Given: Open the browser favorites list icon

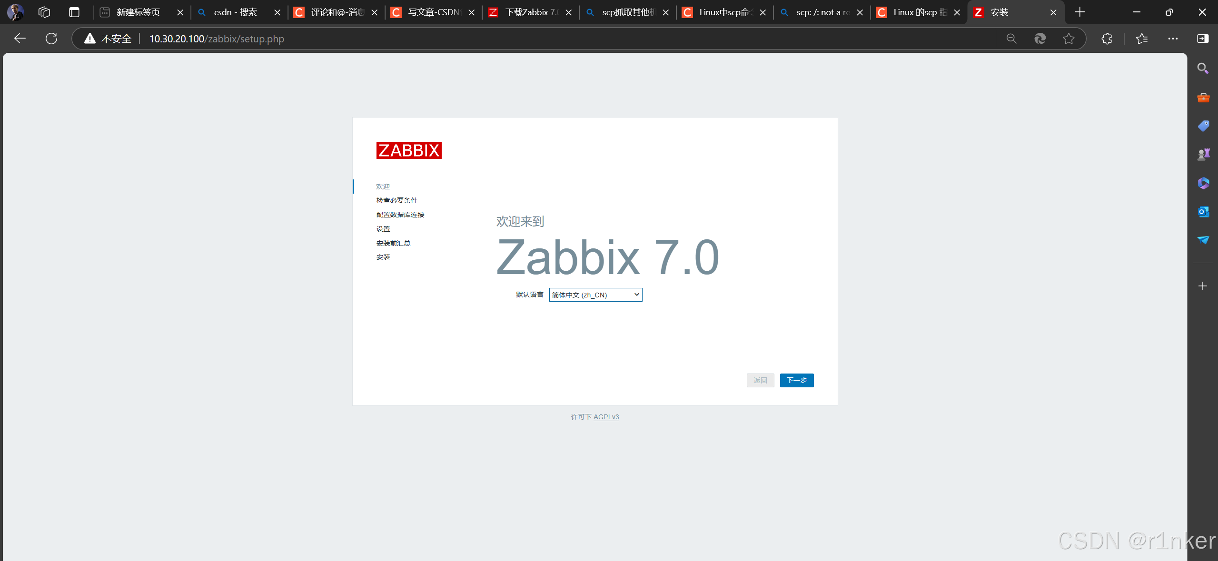Looking at the screenshot, I should [1142, 39].
